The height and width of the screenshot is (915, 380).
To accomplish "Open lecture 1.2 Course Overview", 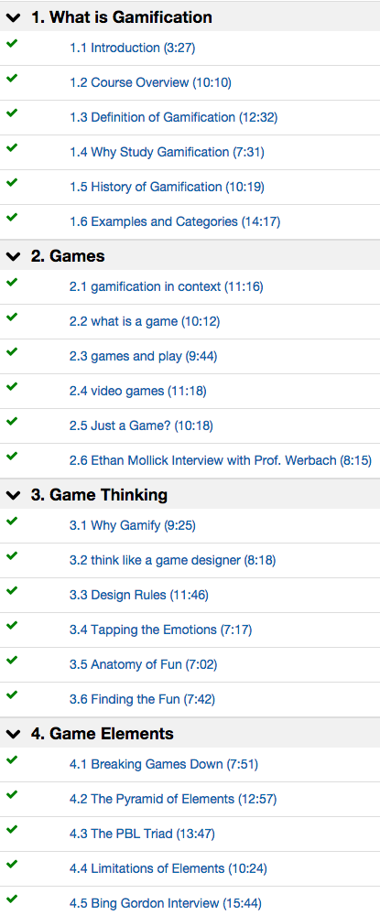I will (150, 83).
